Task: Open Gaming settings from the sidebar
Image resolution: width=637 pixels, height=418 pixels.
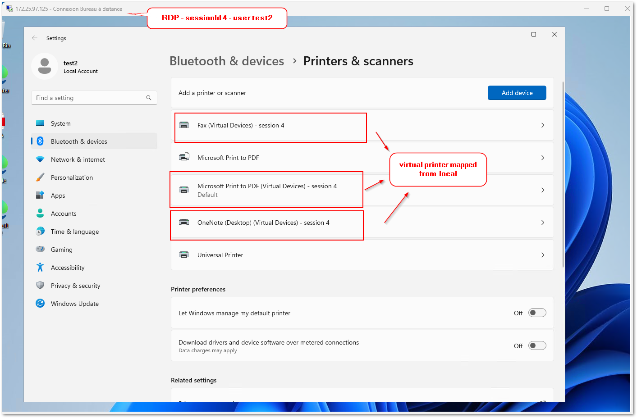Action: (61, 249)
